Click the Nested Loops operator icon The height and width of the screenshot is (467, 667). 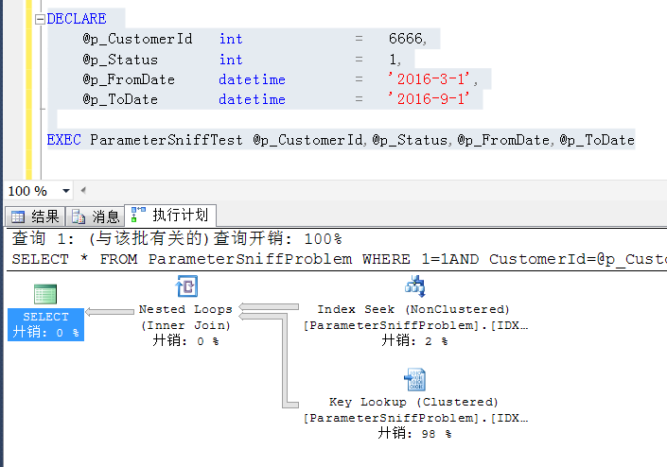click(x=185, y=287)
